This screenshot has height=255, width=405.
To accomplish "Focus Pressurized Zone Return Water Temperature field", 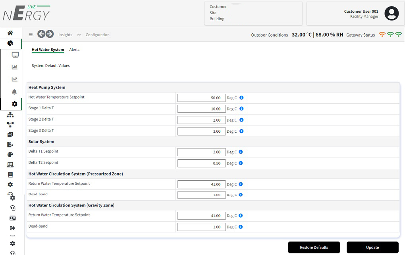I will pos(201,184).
